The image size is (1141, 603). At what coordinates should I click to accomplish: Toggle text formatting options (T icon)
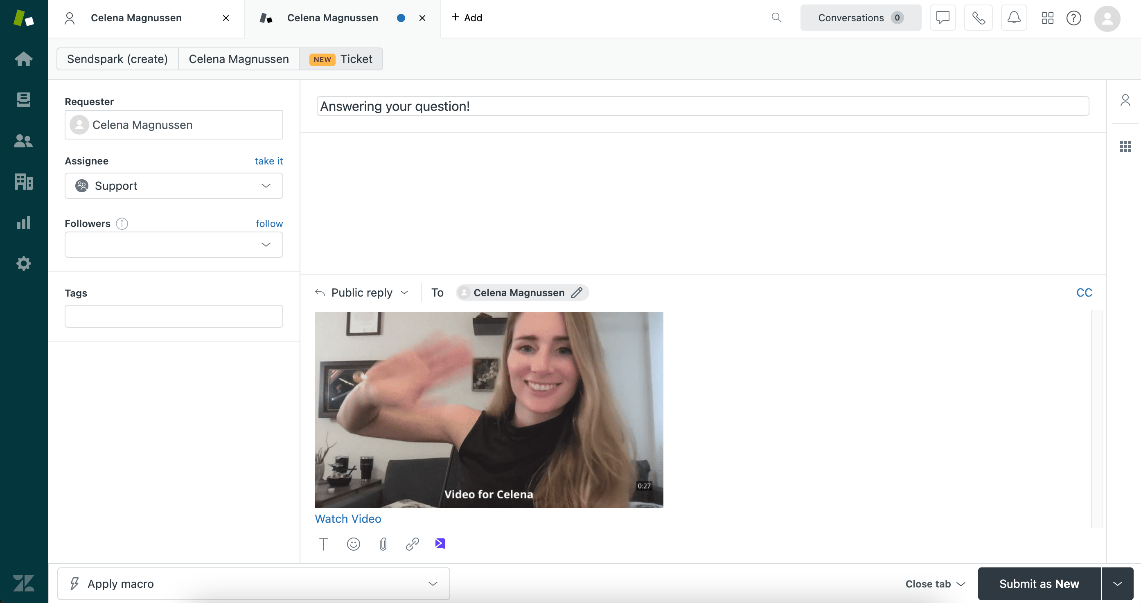pyautogui.click(x=324, y=544)
